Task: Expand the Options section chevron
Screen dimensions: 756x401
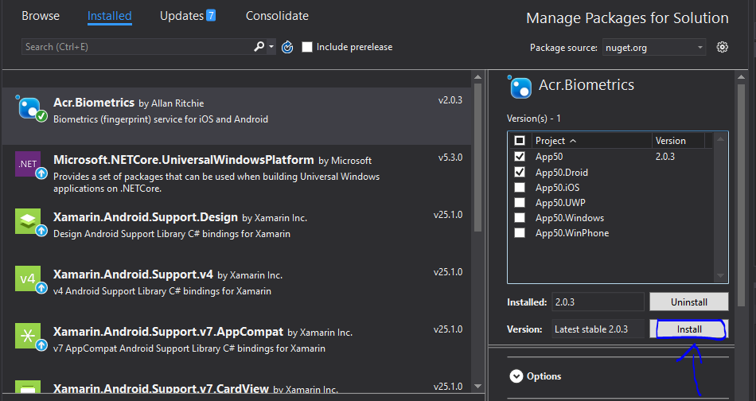Action: click(516, 376)
